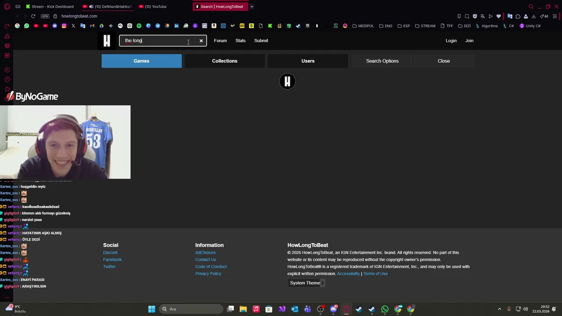Viewport: 562px width, 316px height.
Task: Click the VPN badge in address bar
Action: pyautogui.click(x=45, y=16)
